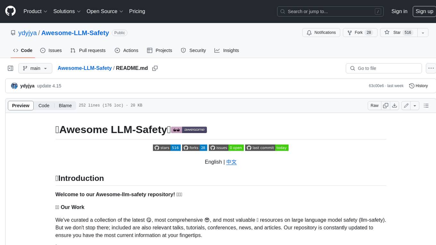Click the ydyjya author avatar
Viewport: 436px width, 245px height.
[x=14, y=86]
